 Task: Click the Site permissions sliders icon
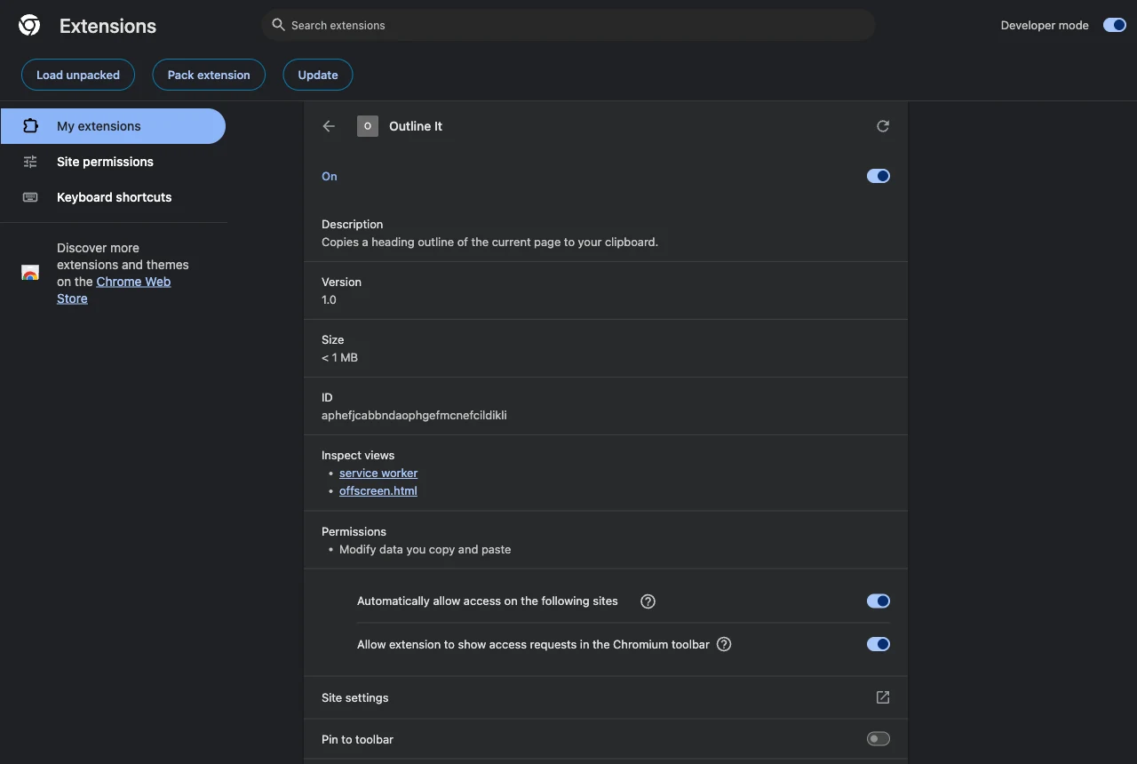(x=30, y=162)
